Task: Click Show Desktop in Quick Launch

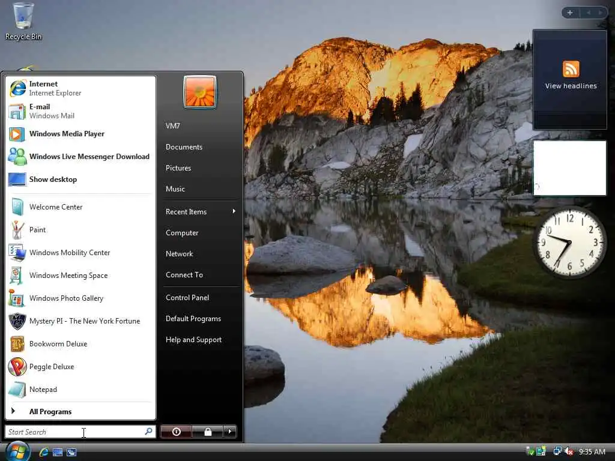Action: pos(58,453)
